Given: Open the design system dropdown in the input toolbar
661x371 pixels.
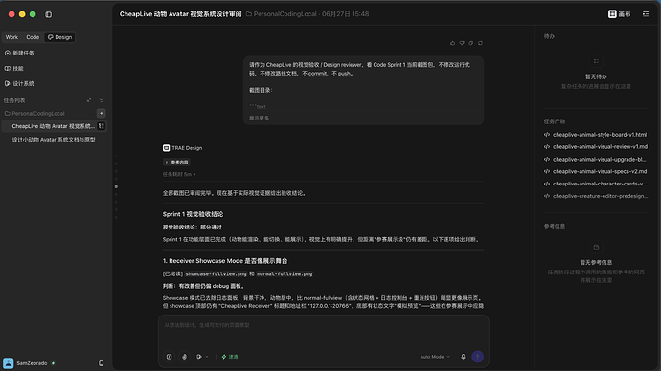Looking at the screenshot, I should coord(202,357).
